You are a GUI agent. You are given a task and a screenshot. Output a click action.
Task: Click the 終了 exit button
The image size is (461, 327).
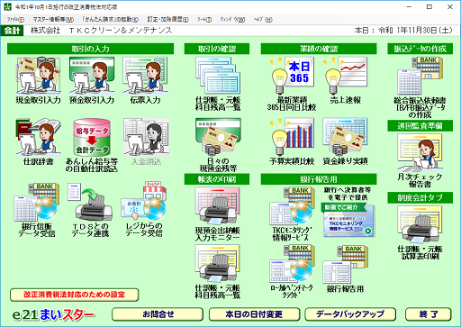pyautogui.click(x=429, y=314)
